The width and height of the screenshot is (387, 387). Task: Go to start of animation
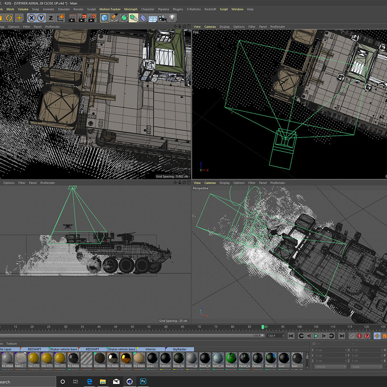(x=291, y=336)
